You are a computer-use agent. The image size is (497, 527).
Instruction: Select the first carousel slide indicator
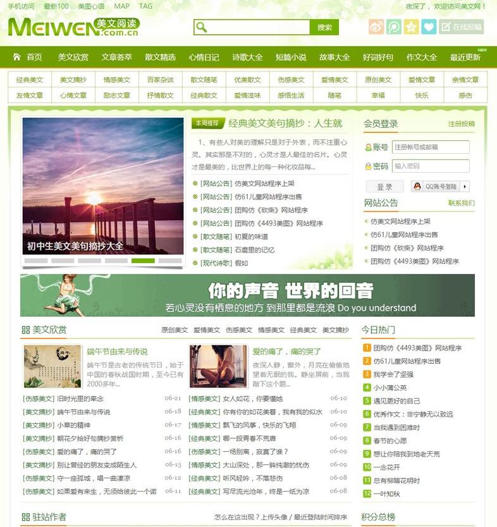(36, 261)
